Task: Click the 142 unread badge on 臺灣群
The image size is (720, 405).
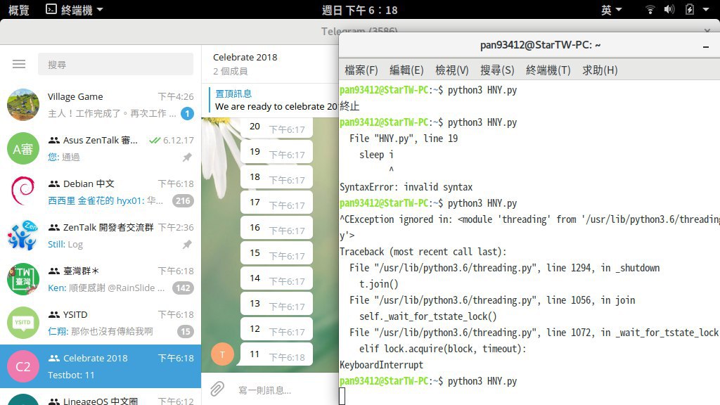Action: (183, 288)
